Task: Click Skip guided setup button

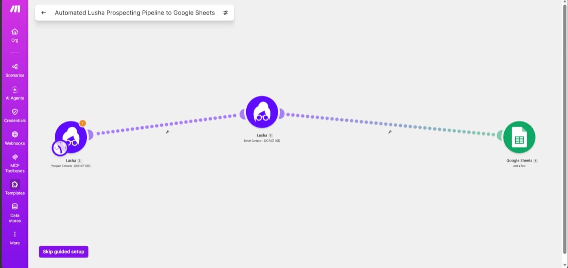Action: tap(64, 251)
